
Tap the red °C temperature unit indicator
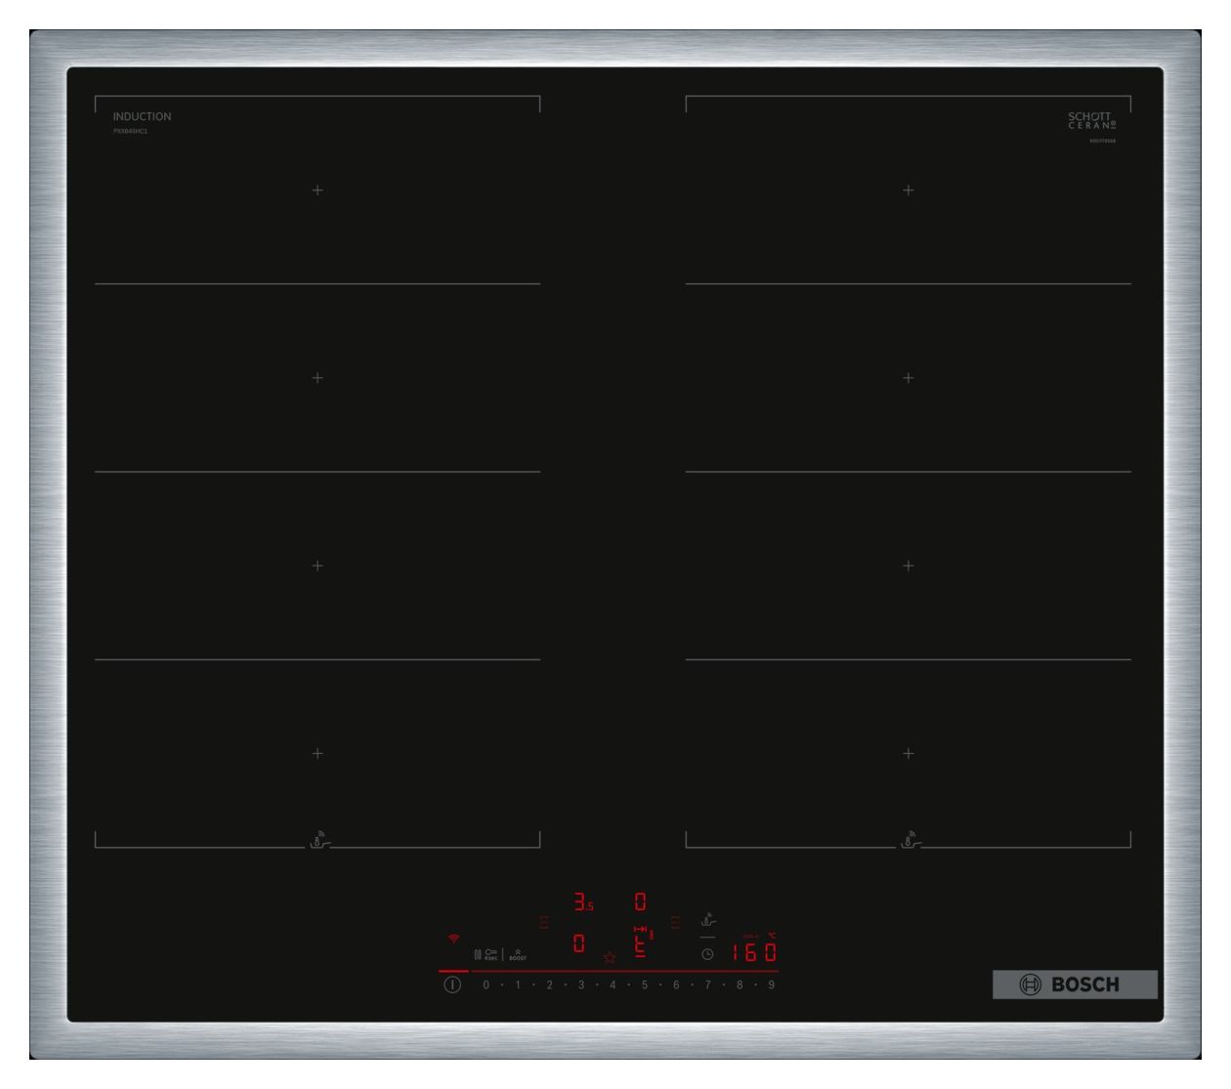point(772,936)
